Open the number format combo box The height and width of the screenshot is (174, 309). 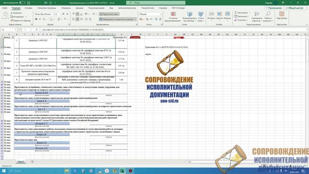150,14
